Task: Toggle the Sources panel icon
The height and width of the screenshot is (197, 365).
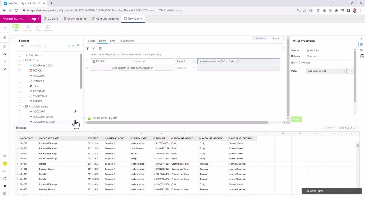Action: pos(12,39)
